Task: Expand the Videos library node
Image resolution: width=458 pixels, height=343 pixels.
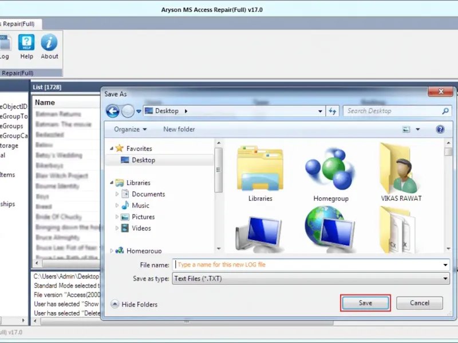Action: [x=117, y=228]
